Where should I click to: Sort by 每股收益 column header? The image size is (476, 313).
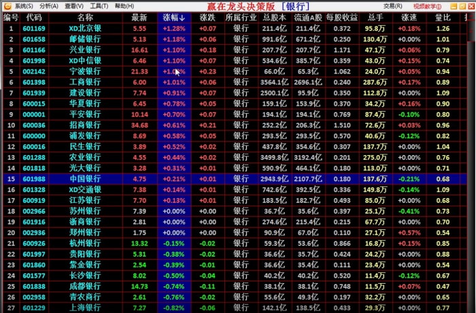click(342, 18)
